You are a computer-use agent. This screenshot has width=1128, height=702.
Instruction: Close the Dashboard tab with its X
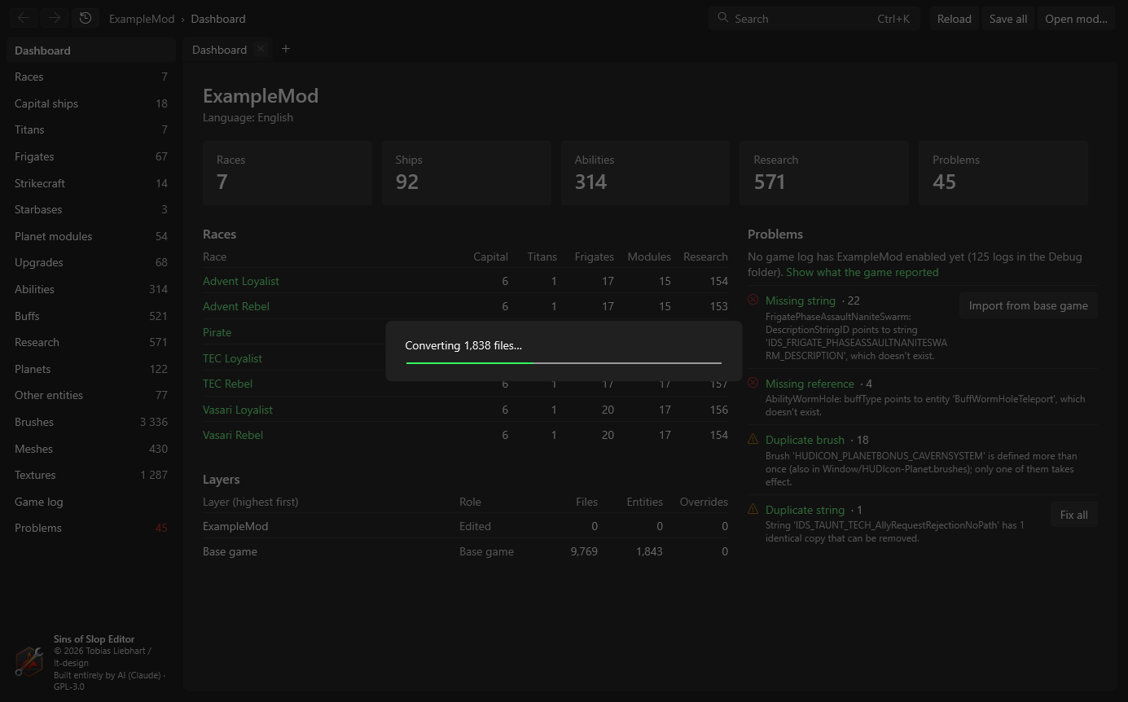(x=261, y=49)
